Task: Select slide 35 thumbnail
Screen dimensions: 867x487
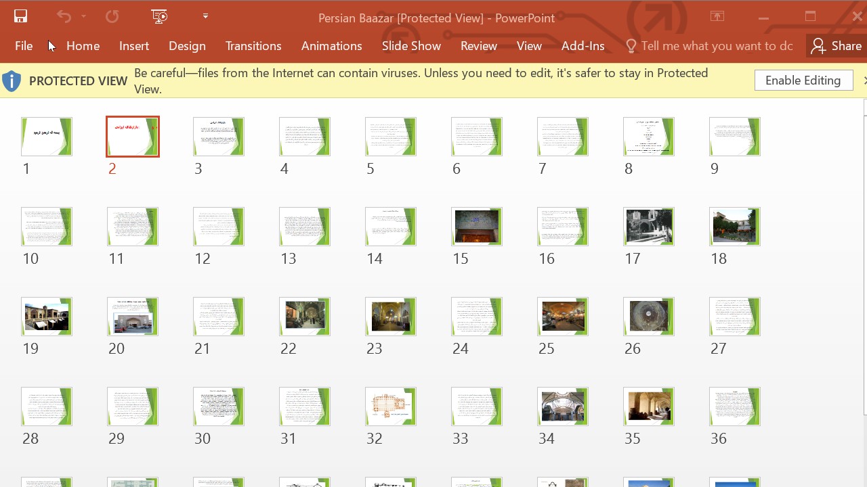Action: 649,407
